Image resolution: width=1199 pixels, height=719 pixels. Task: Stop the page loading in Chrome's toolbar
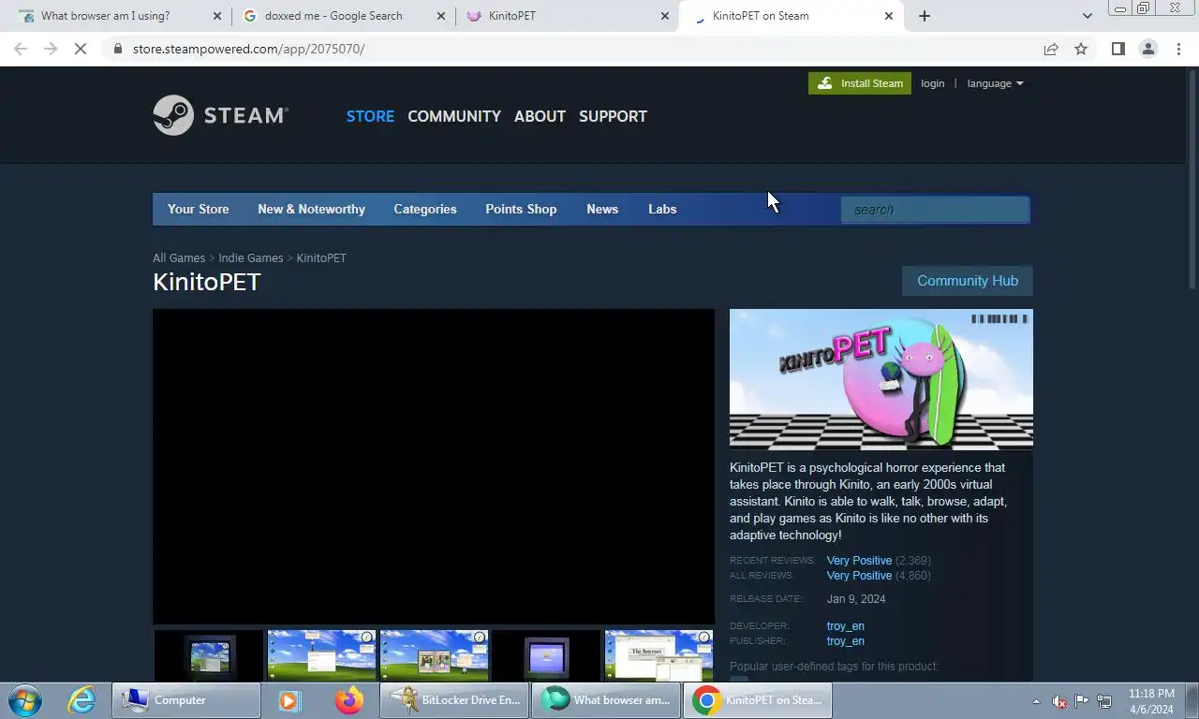[x=81, y=49]
